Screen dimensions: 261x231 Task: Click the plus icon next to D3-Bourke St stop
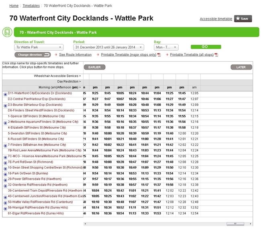click(x=5, y=105)
